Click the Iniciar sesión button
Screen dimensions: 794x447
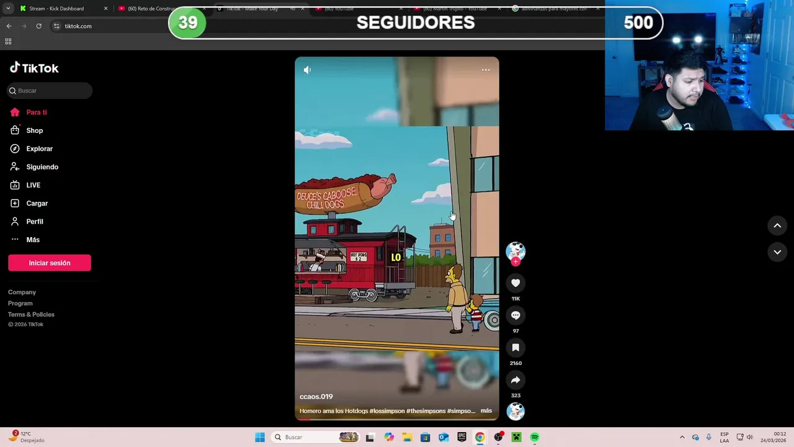tap(50, 263)
